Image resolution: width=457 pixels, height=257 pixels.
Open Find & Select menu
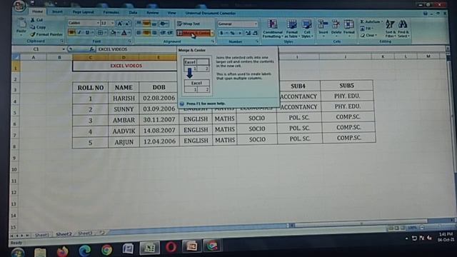tap(403, 29)
